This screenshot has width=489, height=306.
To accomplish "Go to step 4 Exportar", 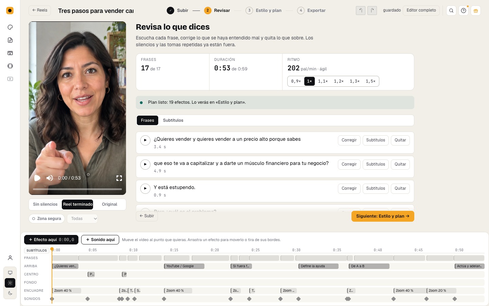I will (x=311, y=11).
